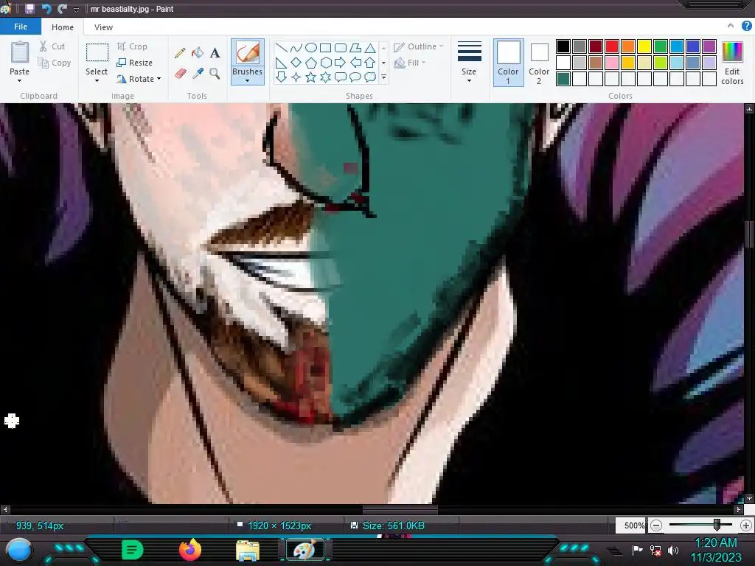Click the zoom in plus button
The height and width of the screenshot is (566, 755).
pos(746,525)
